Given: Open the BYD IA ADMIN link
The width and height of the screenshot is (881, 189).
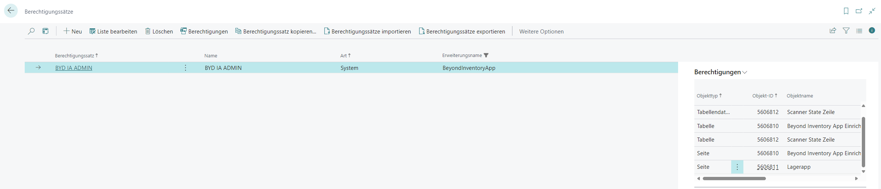Looking at the screenshot, I should point(74,68).
